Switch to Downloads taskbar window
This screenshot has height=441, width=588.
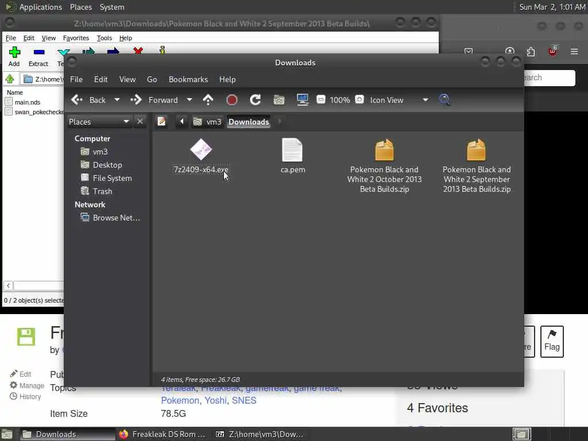point(68,434)
